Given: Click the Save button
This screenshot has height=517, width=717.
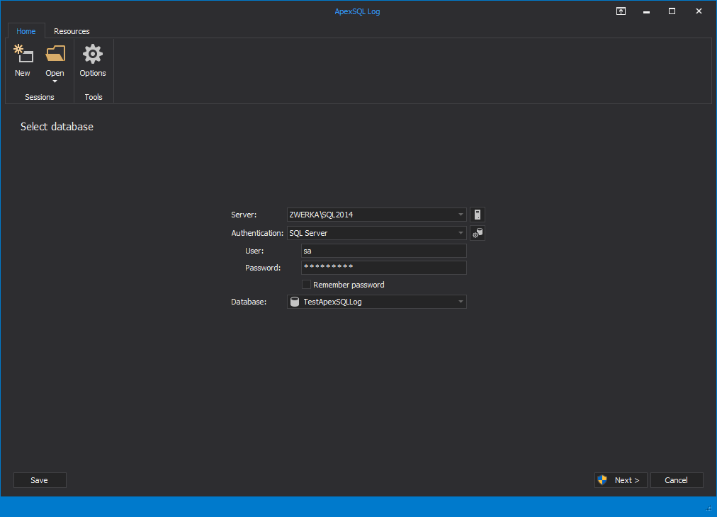Looking at the screenshot, I should [40, 479].
